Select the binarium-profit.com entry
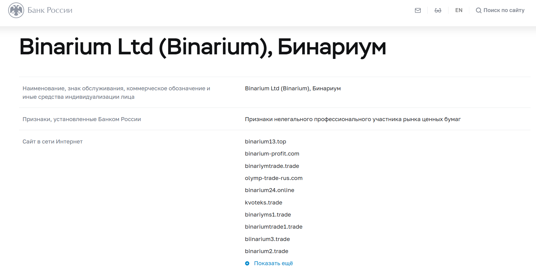The image size is (536, 270). [x=272, y=154]
